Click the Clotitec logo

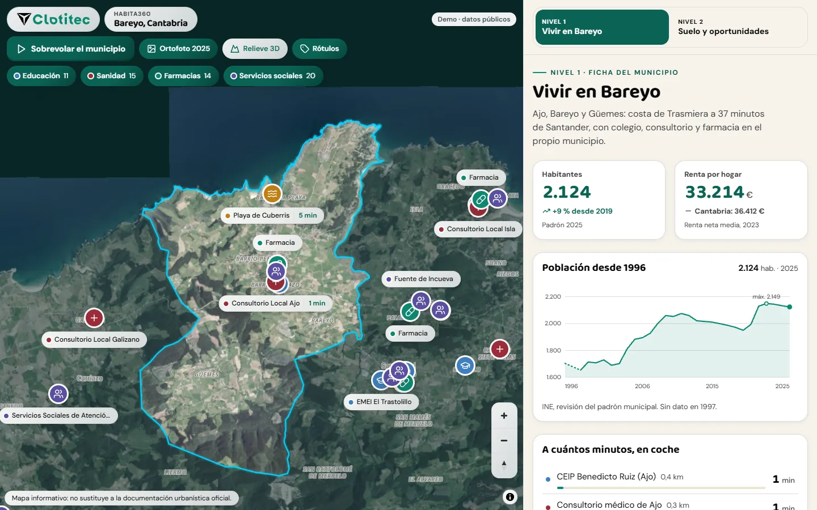[53, 19]
